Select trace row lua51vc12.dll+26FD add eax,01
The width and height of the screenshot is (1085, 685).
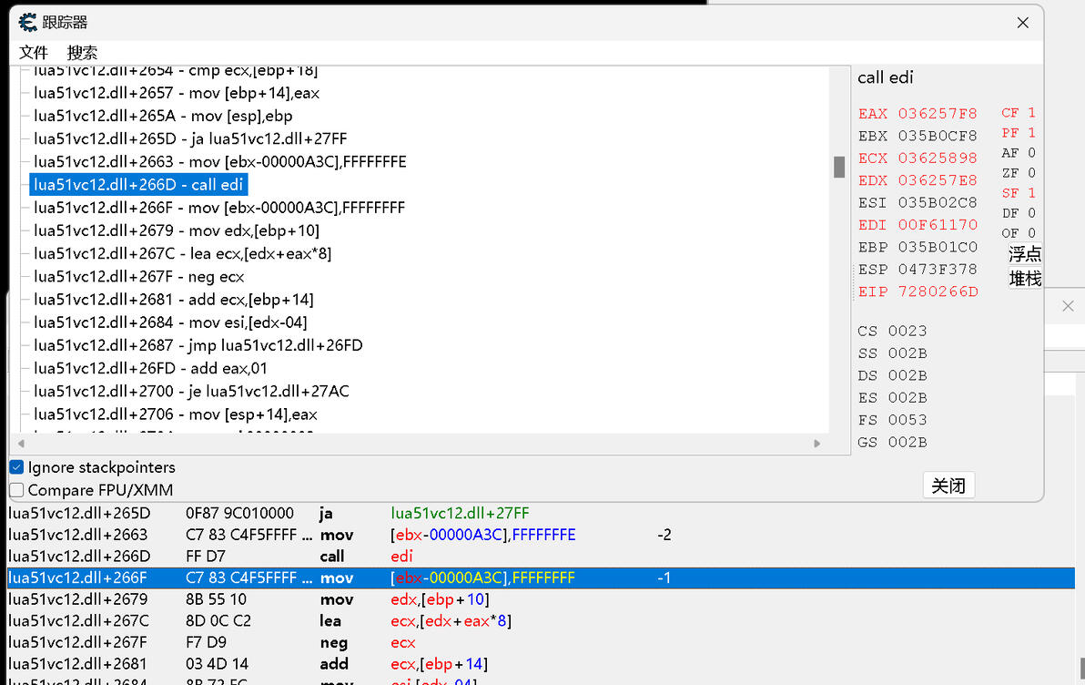[150, 368]
